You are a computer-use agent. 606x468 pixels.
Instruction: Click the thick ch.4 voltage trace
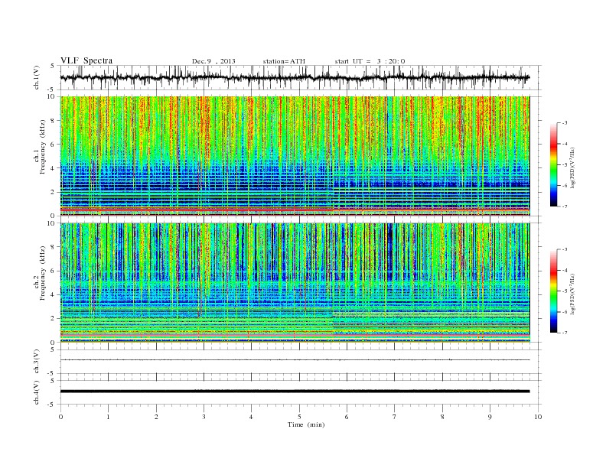pos(295,392)
